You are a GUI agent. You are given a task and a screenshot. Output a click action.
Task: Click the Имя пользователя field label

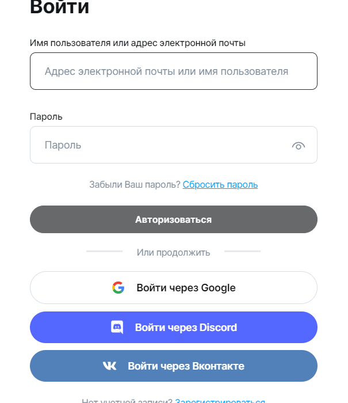[137, 43]
